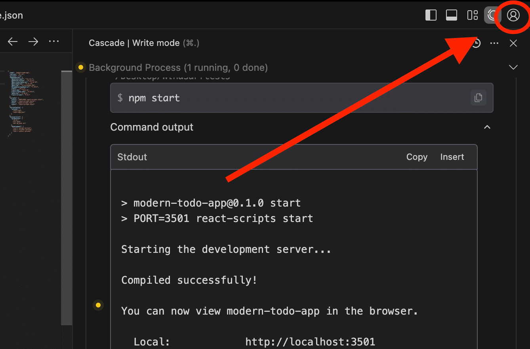
Task: Select the .json file tab
Action: (x=12, y=16)
